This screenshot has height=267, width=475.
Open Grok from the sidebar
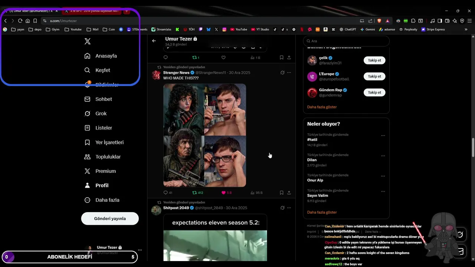point(95,113)
